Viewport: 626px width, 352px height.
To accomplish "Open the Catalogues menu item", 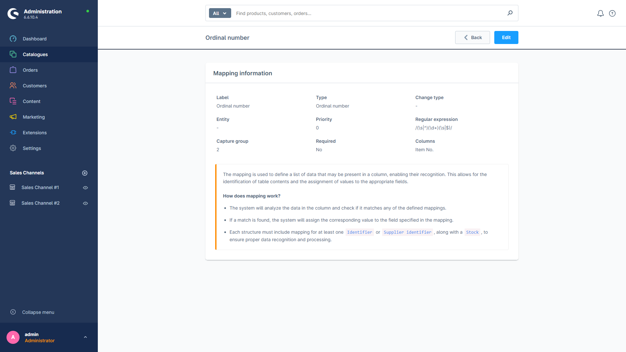I will point(49,54).
